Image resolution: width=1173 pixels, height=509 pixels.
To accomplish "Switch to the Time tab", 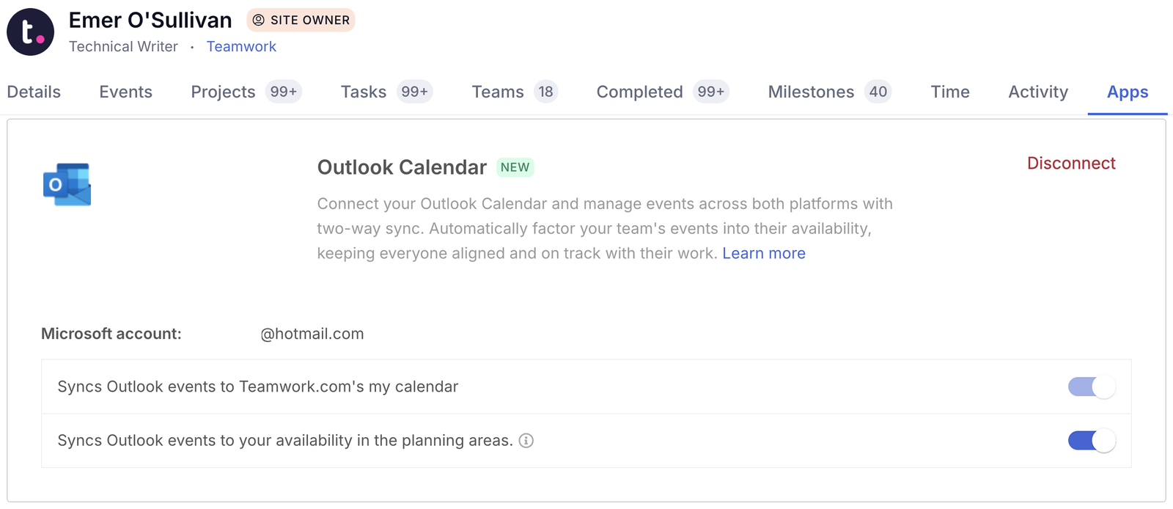I will pyautogui.click(x=949, y=92).
